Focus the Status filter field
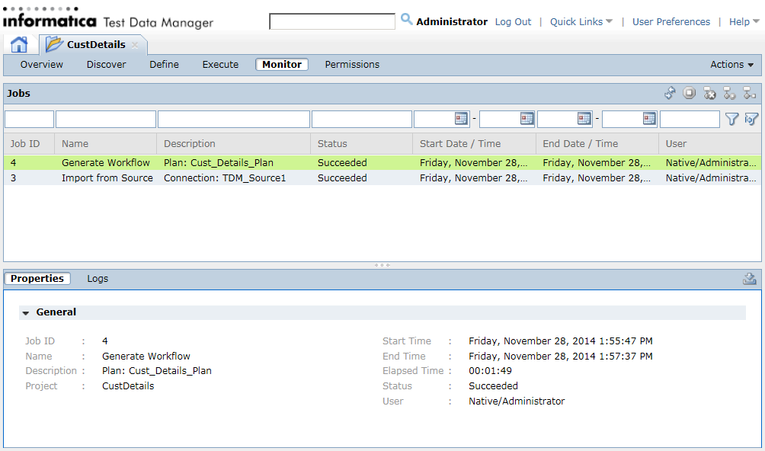 click(x=361, y=119)
